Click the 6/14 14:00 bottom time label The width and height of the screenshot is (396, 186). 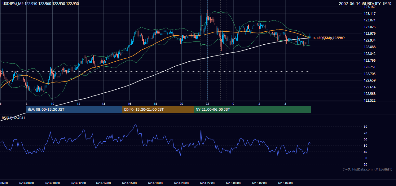(x=104, y=183)
